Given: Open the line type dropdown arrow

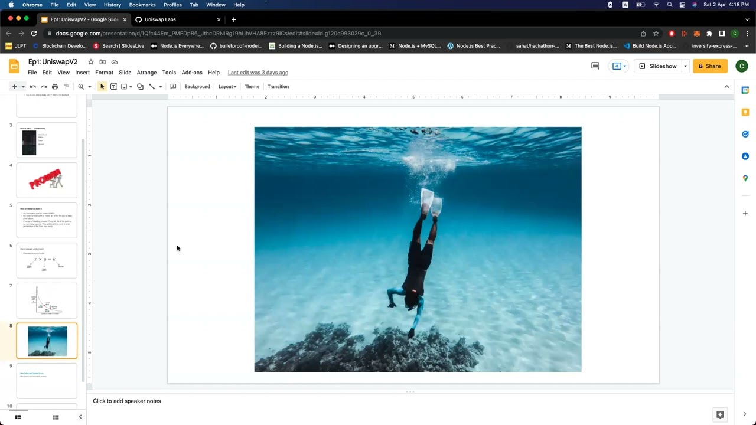Looking at the screenshot, I should coord(160,87).
